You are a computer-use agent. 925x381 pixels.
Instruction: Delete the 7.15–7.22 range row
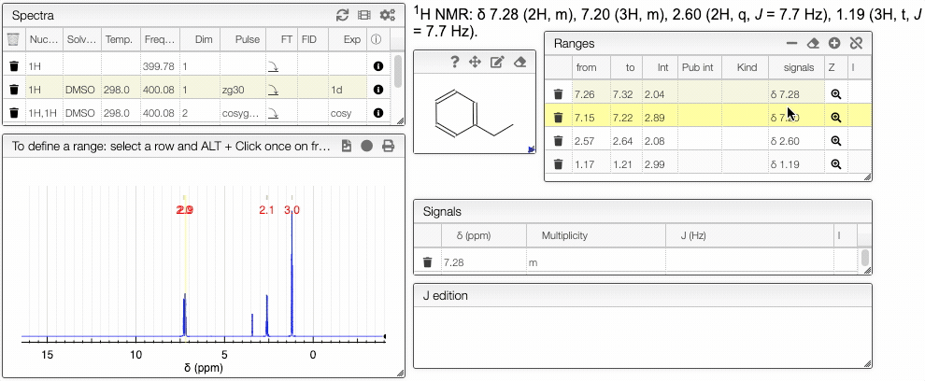[558, 118]
